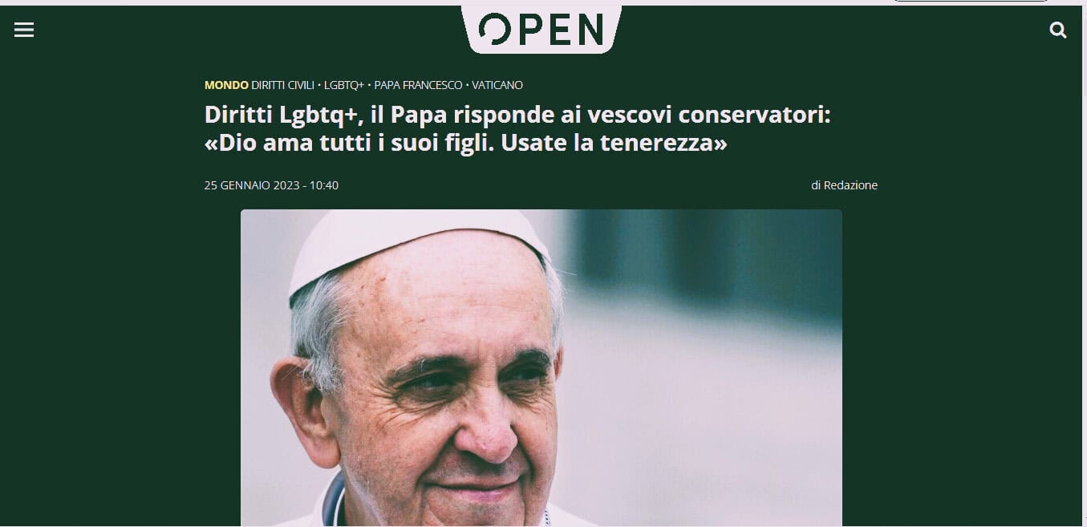This screenshot has height=527, width=1087.
Task: Click the circular O in the OPEN logo
Action: coord(493,30)
